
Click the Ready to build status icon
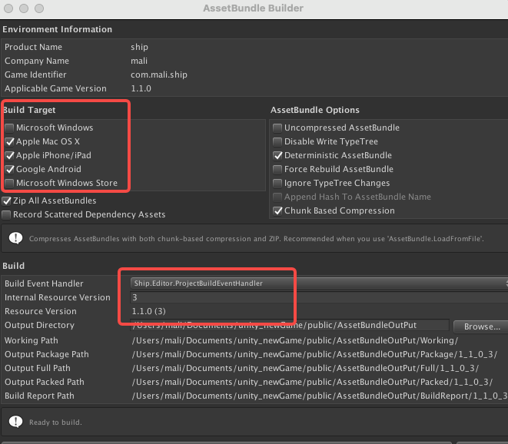point(16,422)
